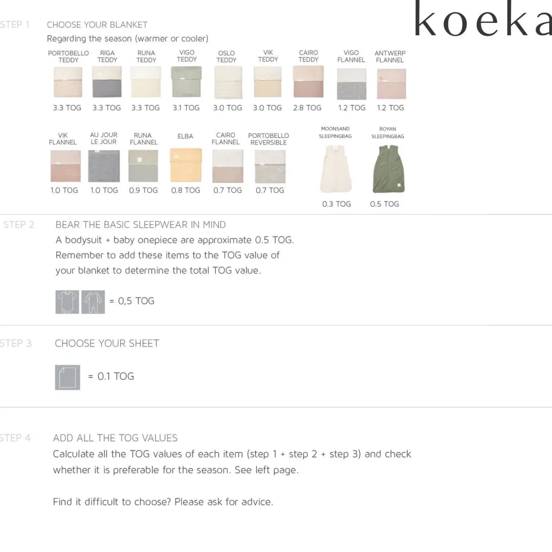The image size is (552, 552).
Task: Click the sheet icon in Step 3
Action: point(68,377)
